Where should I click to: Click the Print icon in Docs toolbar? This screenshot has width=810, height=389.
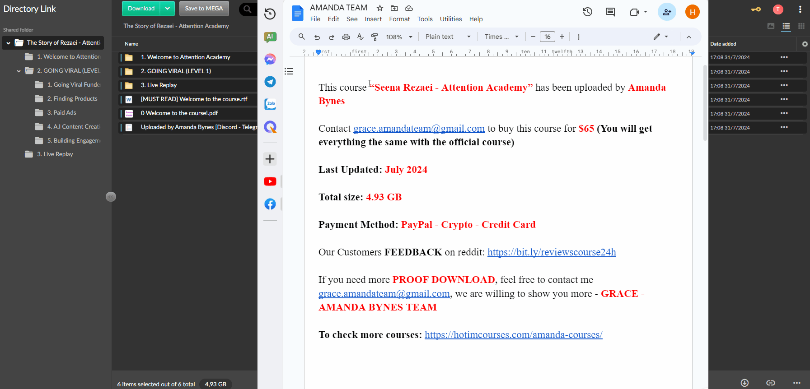tap(346, 37)
